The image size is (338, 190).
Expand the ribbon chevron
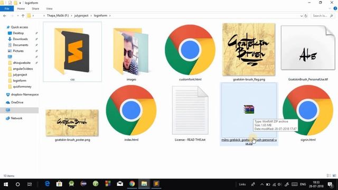pos(330,8)
